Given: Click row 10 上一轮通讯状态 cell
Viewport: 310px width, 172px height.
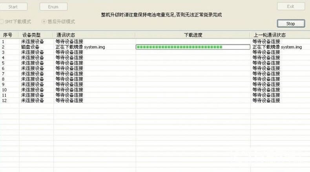Looking at the screenshot, I should pos(266,90).
